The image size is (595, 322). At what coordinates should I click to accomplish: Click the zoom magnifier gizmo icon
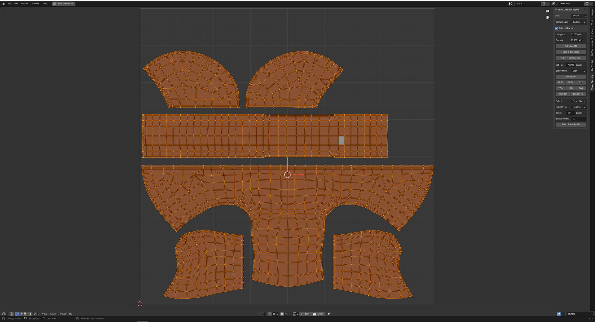coord(547,11)
